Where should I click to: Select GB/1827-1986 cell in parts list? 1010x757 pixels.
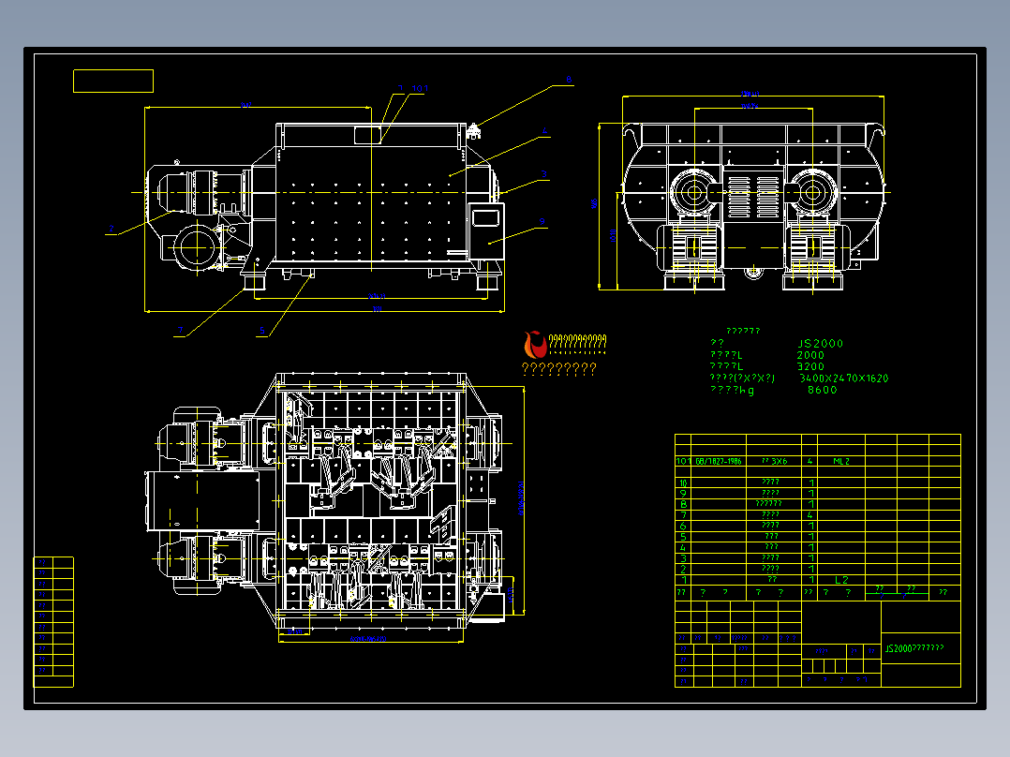pyautogui.click(x=719, y=462)
